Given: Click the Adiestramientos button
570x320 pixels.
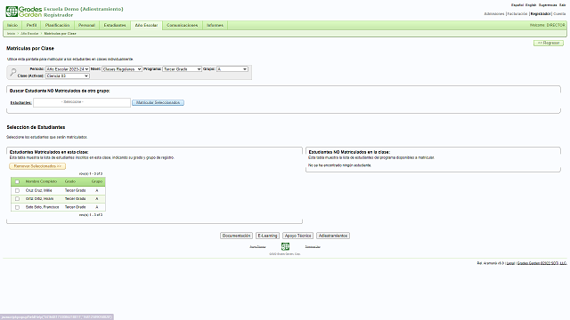Looking at the screenshot, I should (333, 236).
